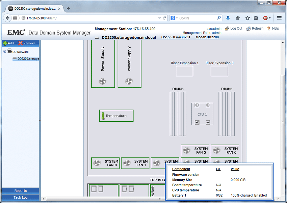
Task: Click the SYSTEM FAN 1 label
Action: point(141,163)
